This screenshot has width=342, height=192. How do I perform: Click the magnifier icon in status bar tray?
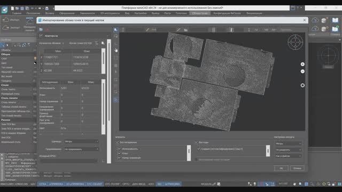(x=300, y=184)
